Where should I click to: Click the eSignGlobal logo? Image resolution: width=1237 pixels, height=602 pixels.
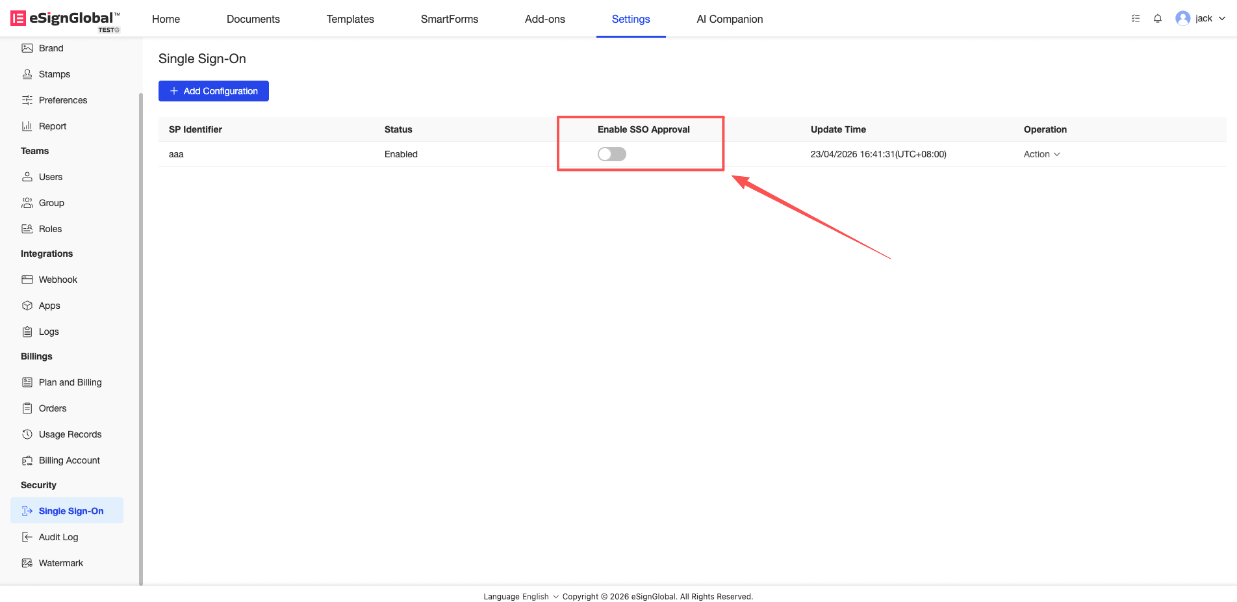[x=65, y=20]
